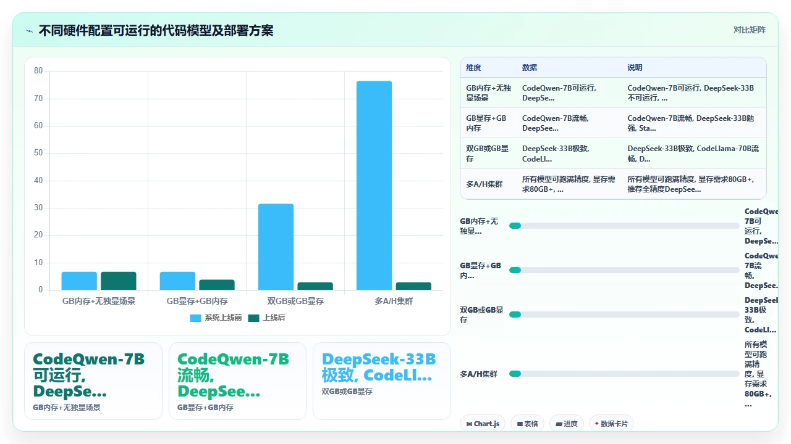791x444 pixels.
Task: Click the 'CodeQwen-7B可运行' table 数据 cell
Action: point(569,92)
